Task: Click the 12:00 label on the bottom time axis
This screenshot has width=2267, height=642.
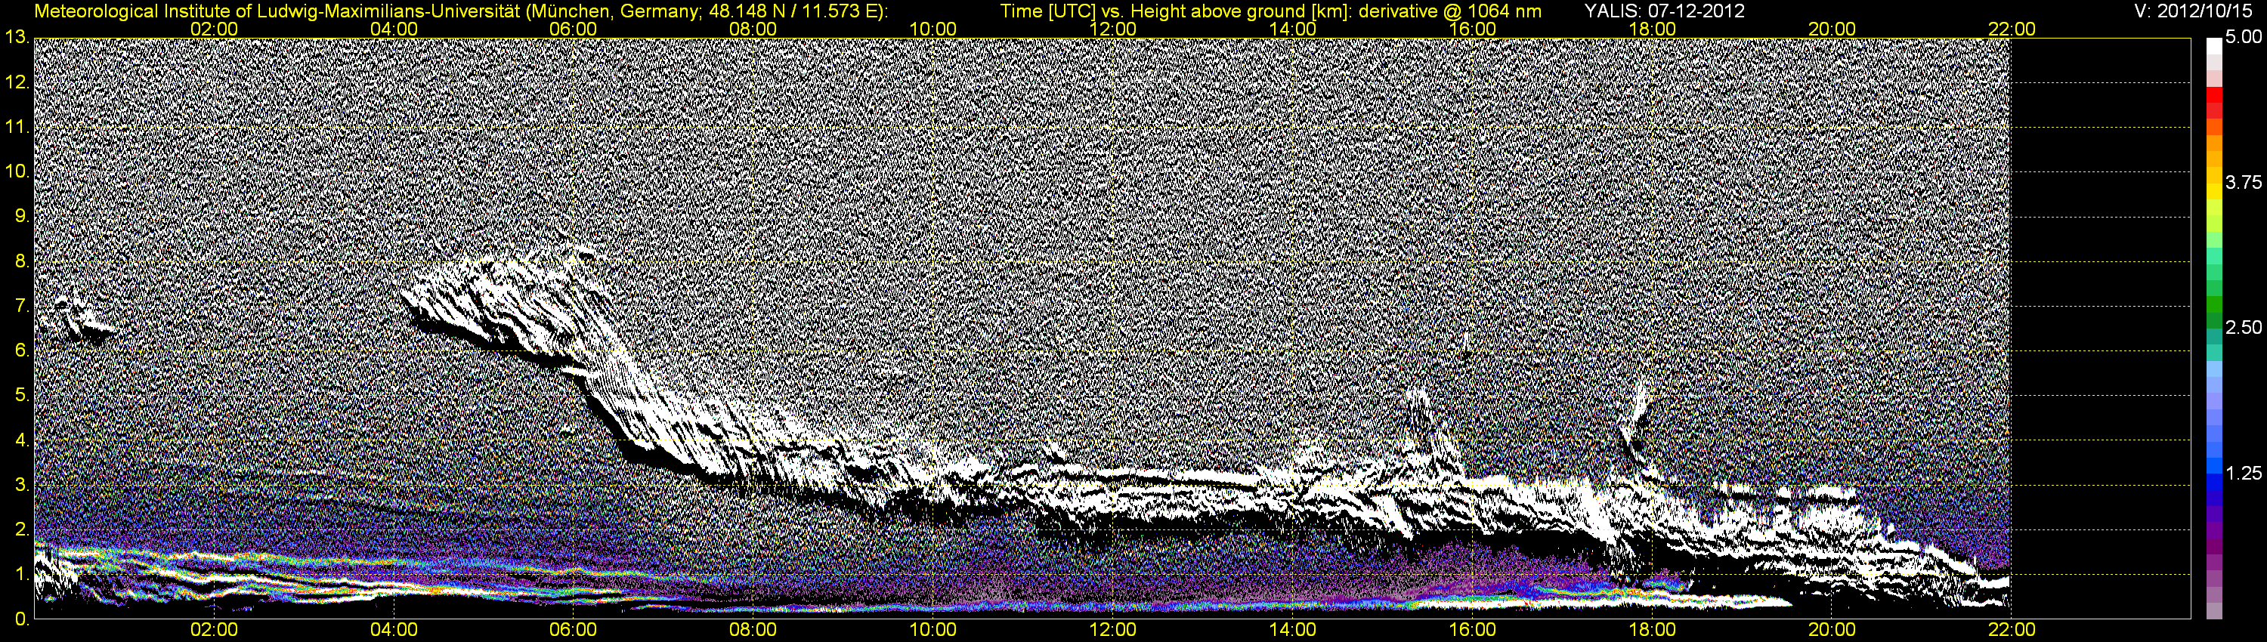Action: pyautogui.click(x=1112, y=630)
